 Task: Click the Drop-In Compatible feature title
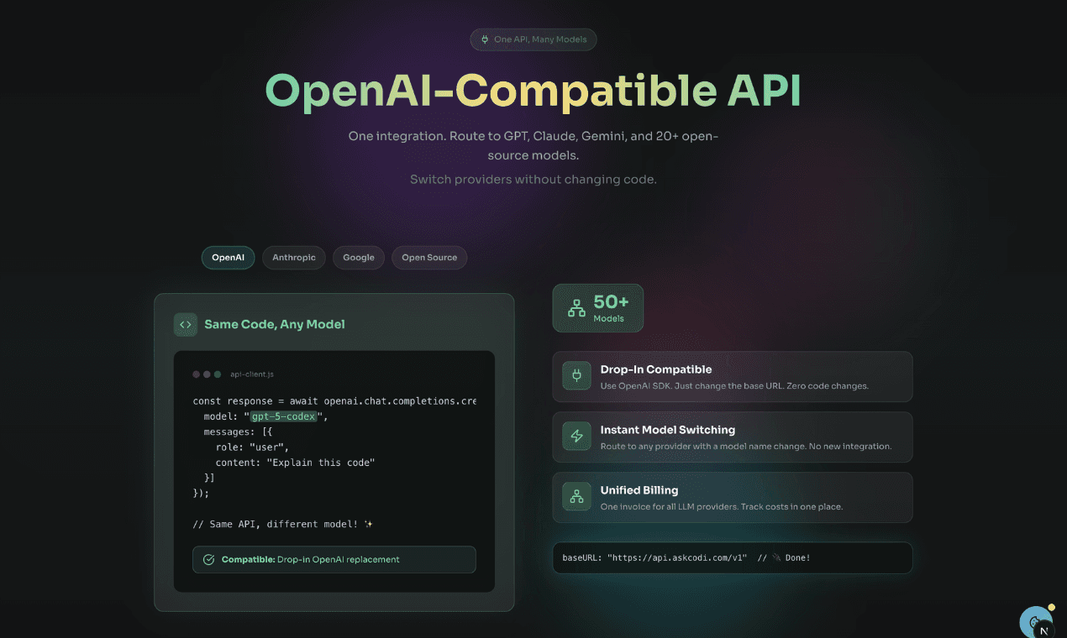point(655,369)
